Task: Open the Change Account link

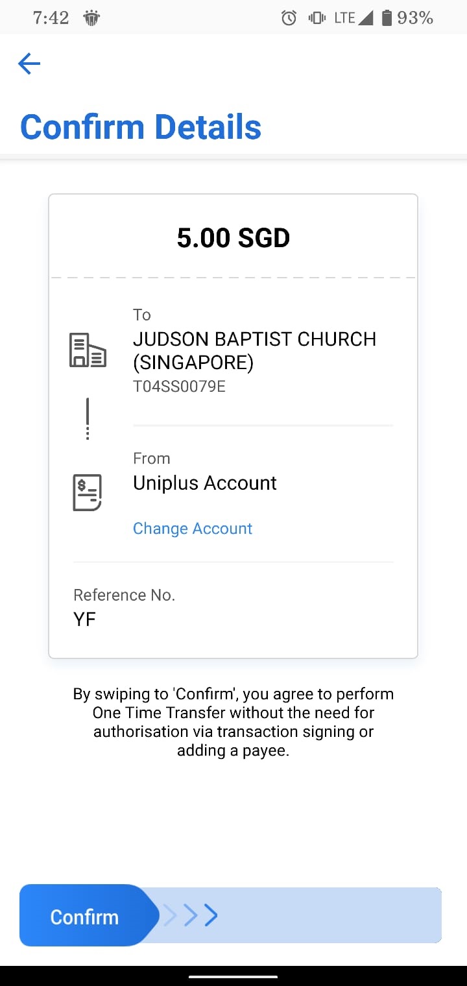Action: (x=193, y=529)
